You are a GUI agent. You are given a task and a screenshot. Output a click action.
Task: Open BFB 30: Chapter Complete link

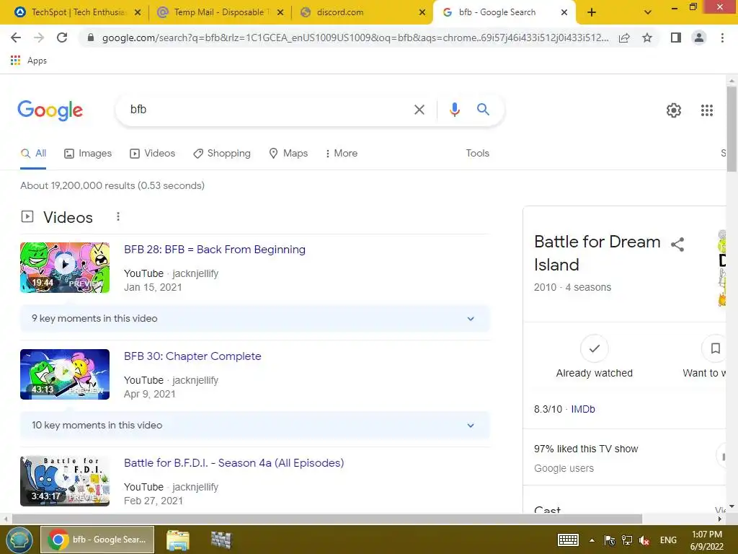tap(192, 356)
